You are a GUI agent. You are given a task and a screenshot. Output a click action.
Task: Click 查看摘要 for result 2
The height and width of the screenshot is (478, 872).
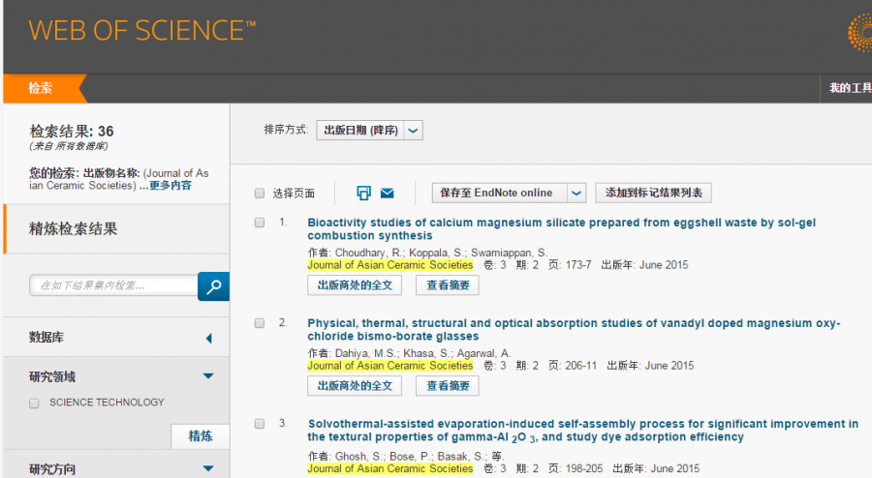(448, 385)
